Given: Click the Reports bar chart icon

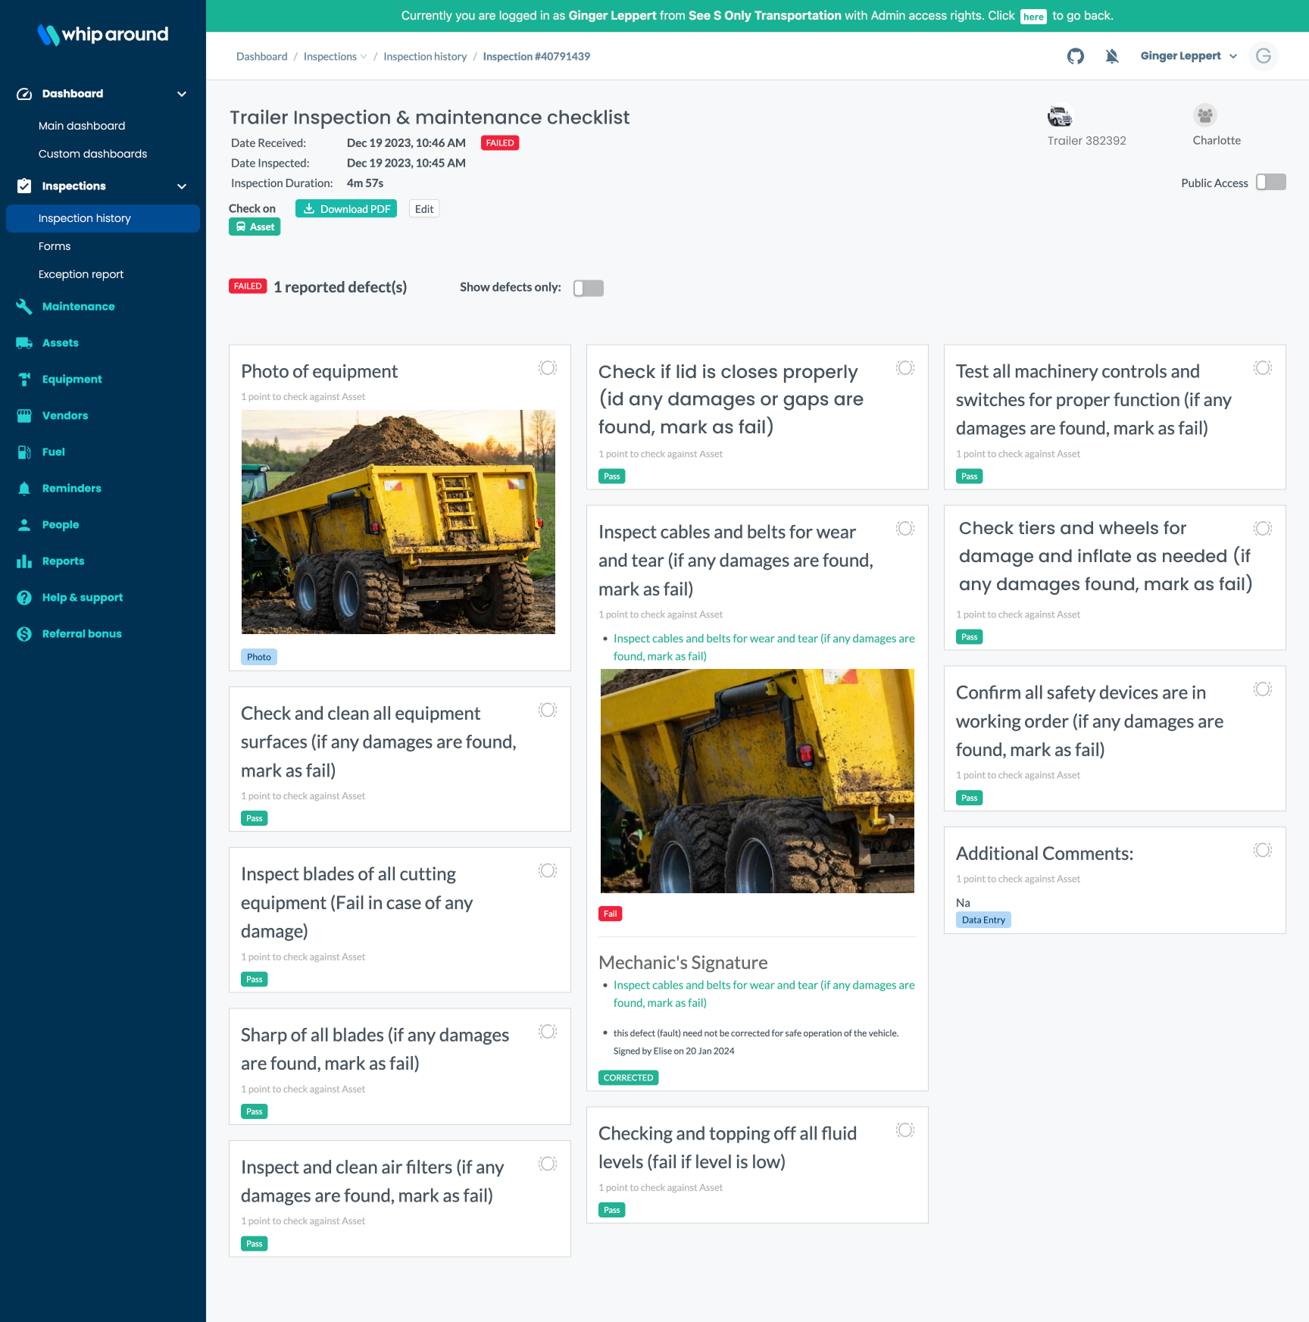Looking at the screenshot, I should click(24, 561).
